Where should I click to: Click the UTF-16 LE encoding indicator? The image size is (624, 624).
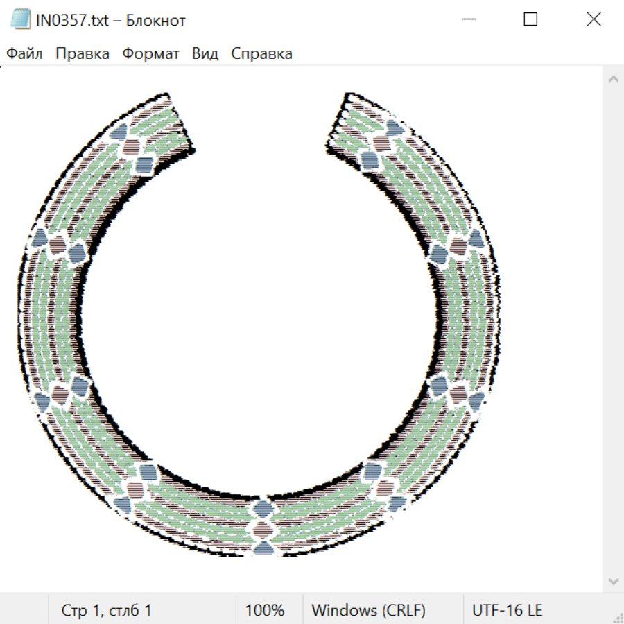coord(507,611)
